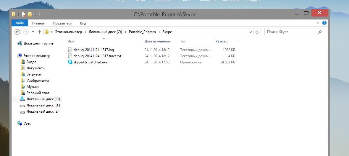Switch to the Главная ribbon tab
349x156 pixels.
(38, 23)
